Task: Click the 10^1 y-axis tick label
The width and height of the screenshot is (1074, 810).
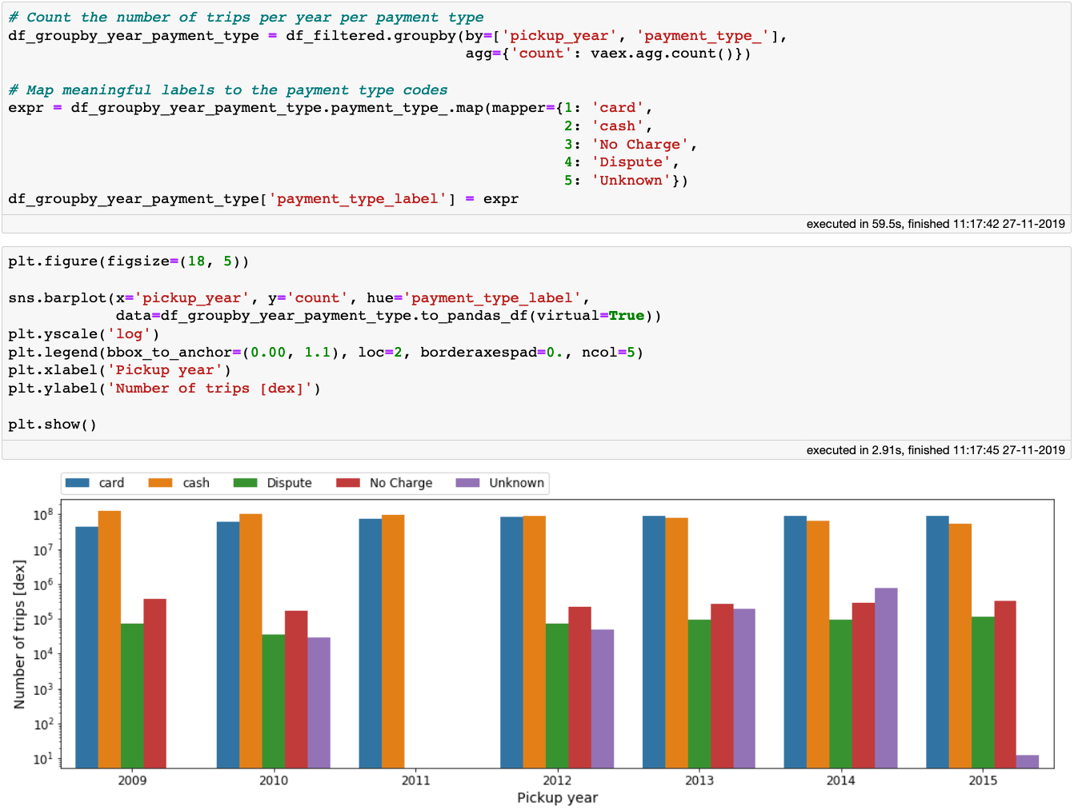Action: pyautogui.click(x=43, y=758)
